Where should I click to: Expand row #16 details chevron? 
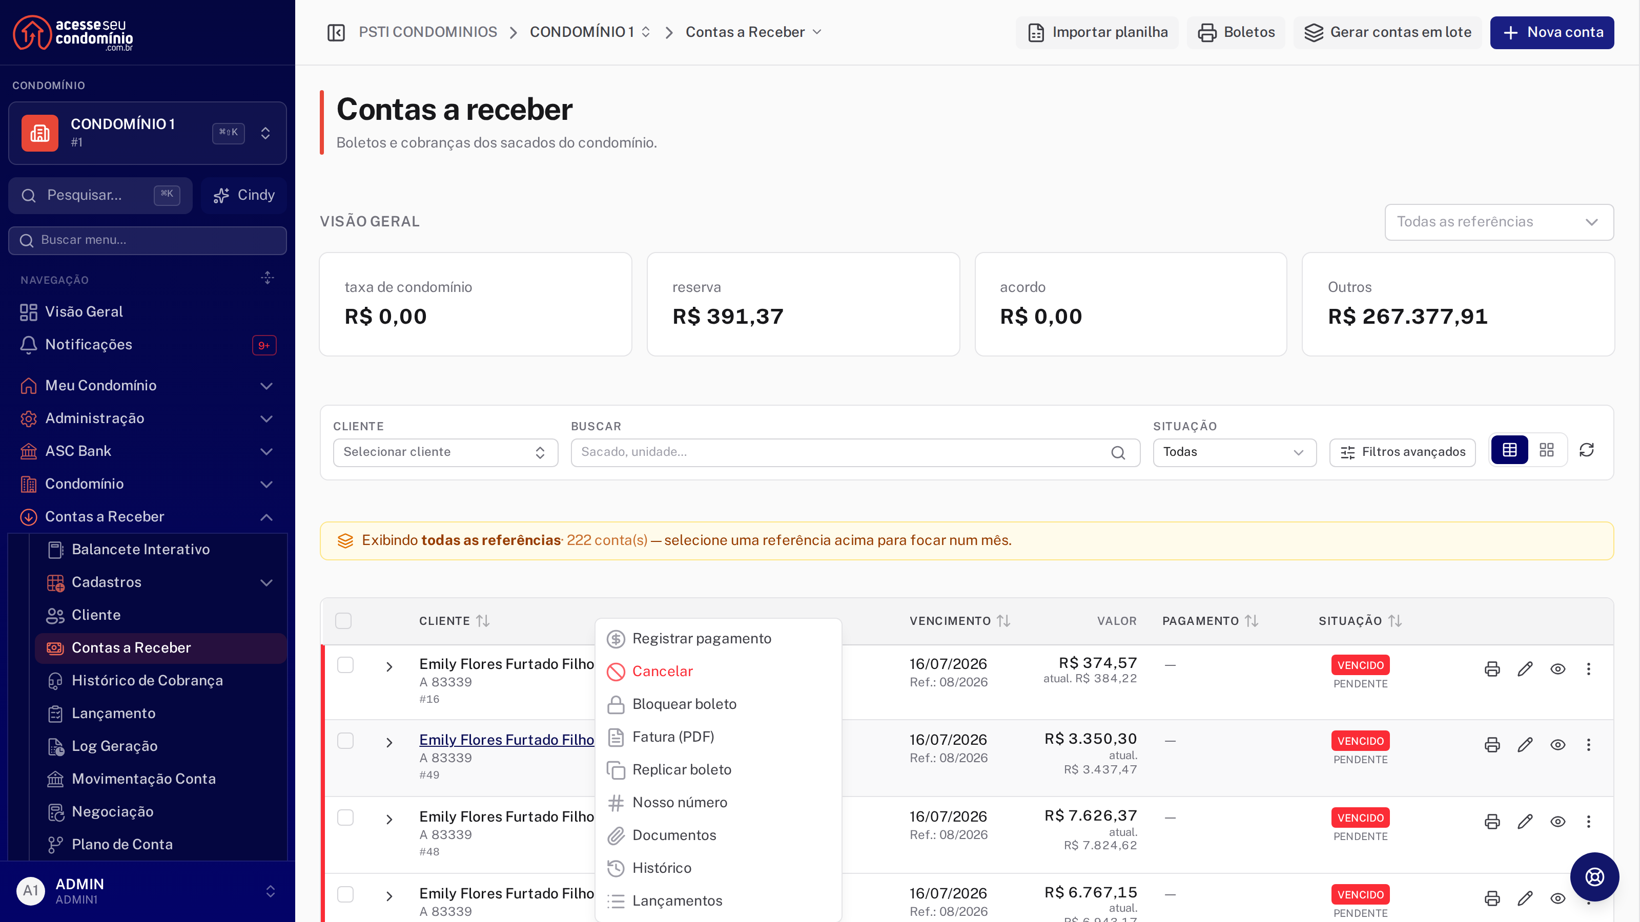click(x=389, y=667)
